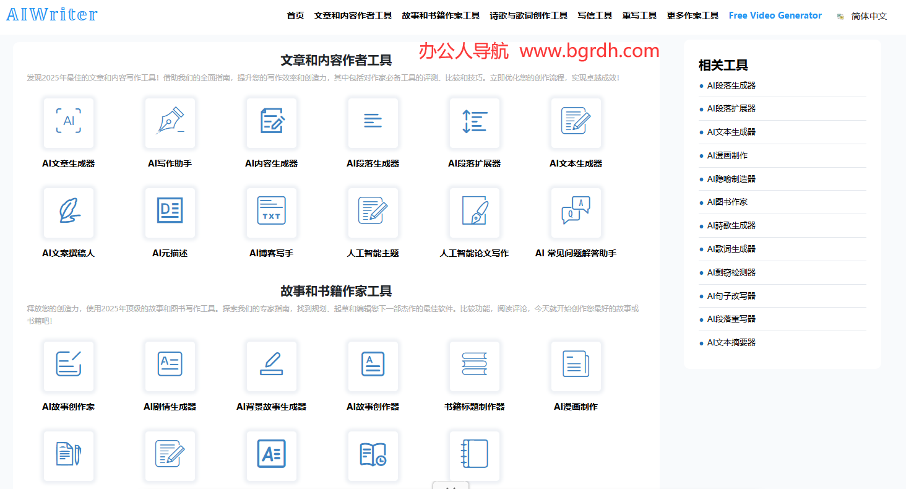Open the AI剧情生成器 tool
This screenshot has width=906, height=489.
tap(170, 366)
